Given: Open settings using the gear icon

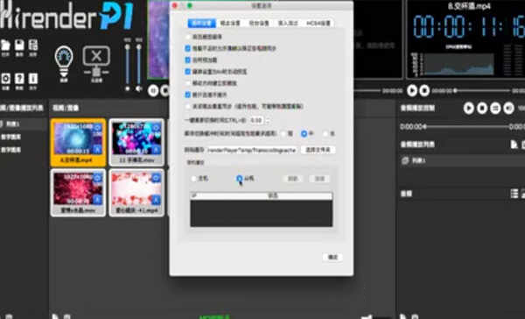Looking at the screenshot, I should pos(5,79).
